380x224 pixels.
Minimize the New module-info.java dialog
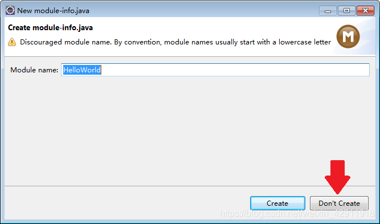point(328,11)
